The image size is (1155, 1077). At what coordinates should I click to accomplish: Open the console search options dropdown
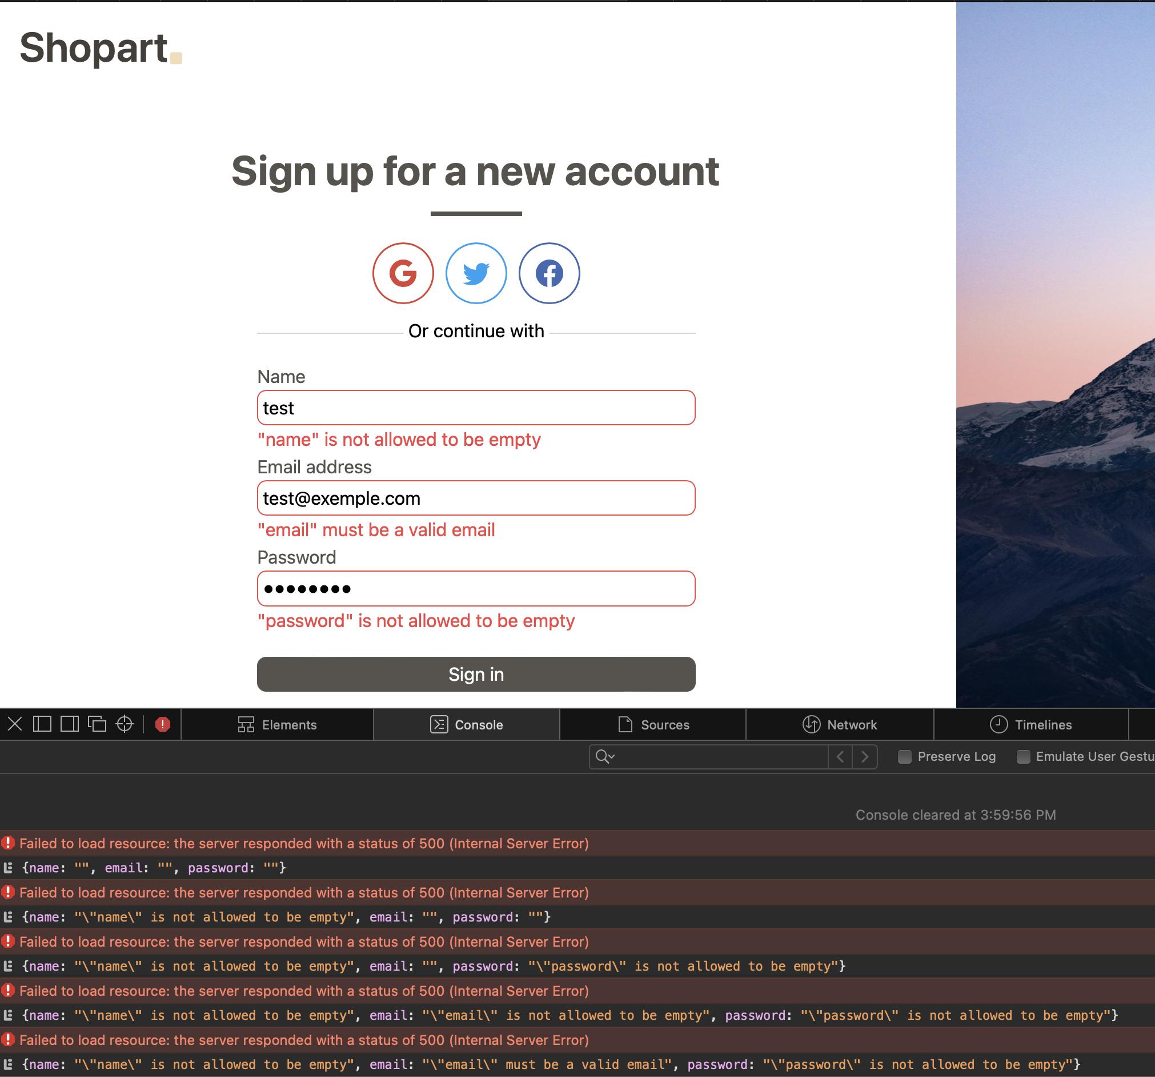tap(605, 756)
